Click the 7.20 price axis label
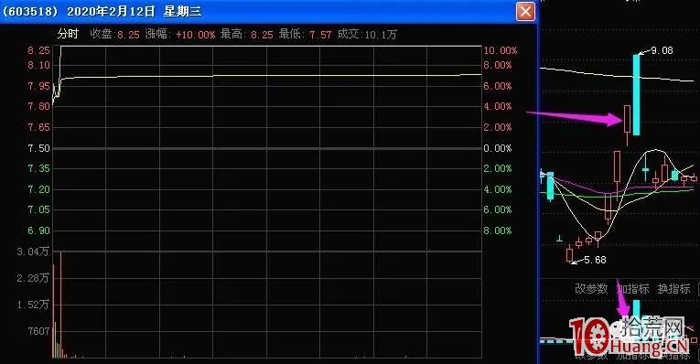 pyautogui.click(x=38, y=189)
